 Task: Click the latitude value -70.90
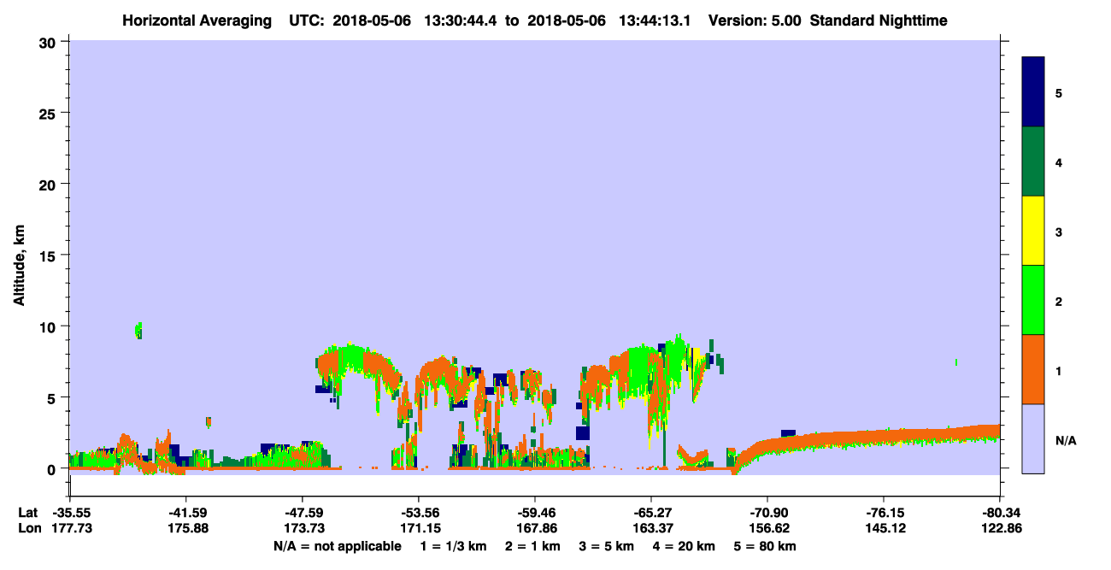767,513
